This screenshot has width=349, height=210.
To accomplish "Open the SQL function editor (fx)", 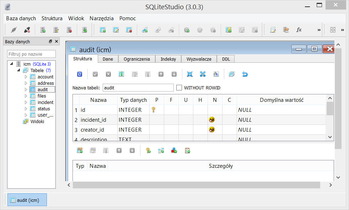I will tap(299, 30).
